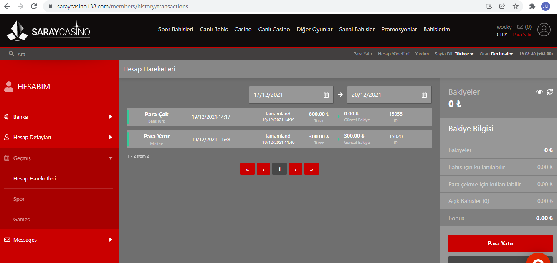Open the end date calendar icon

pyautogui.click(x=424, y=95)
